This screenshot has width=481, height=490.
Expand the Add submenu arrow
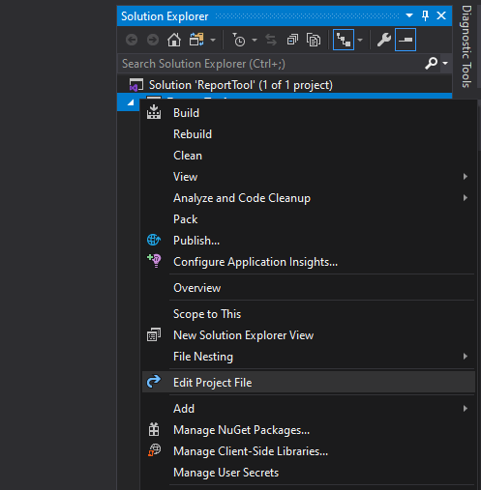[x=466, y=409]
